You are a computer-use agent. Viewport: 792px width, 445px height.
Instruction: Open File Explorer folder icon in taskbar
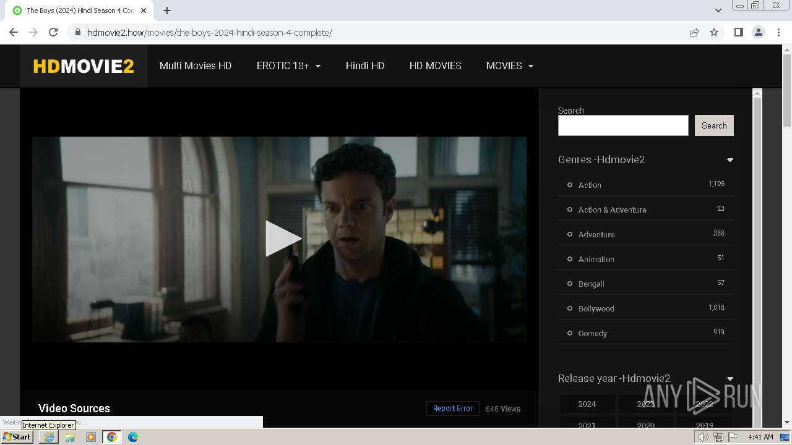click(x=70, y=437)
